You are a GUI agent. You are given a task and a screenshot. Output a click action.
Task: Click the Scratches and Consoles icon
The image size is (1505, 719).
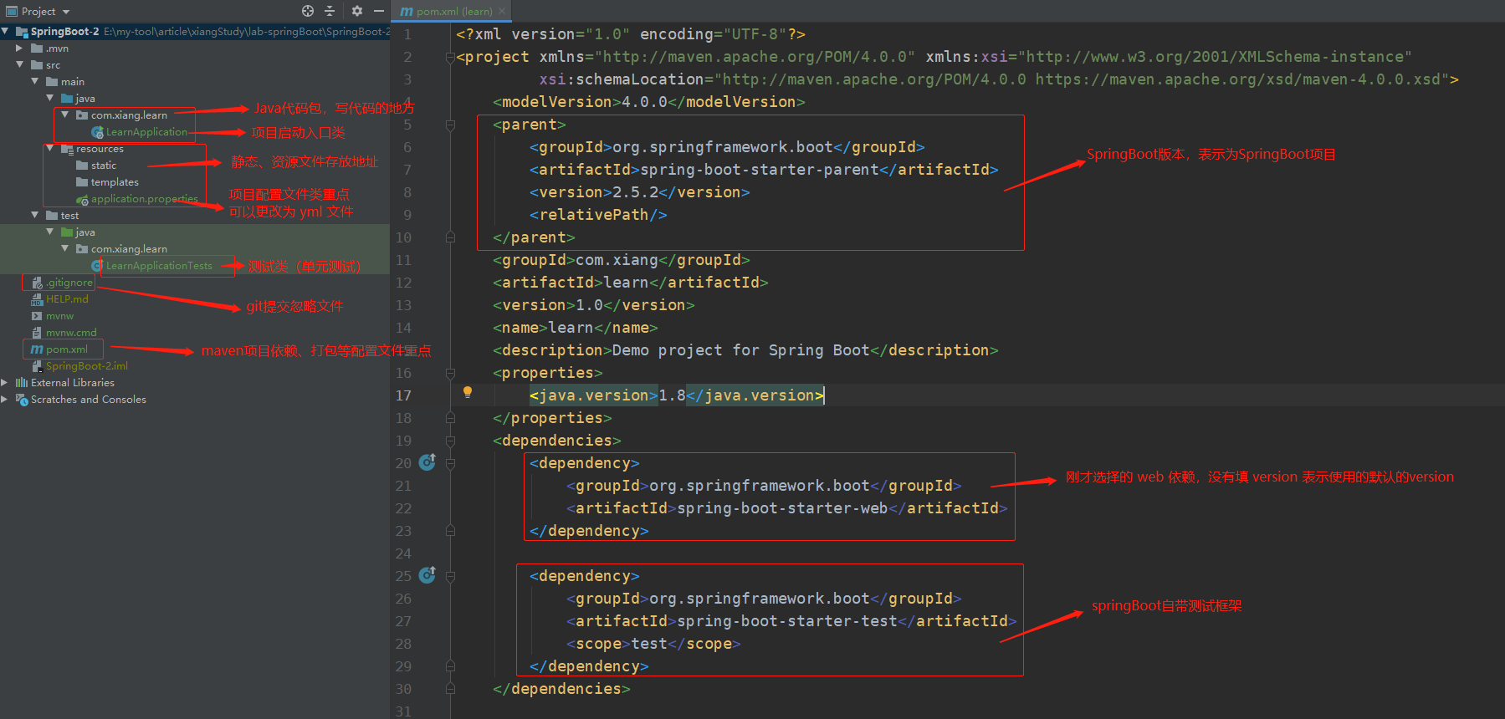(22, 400)
